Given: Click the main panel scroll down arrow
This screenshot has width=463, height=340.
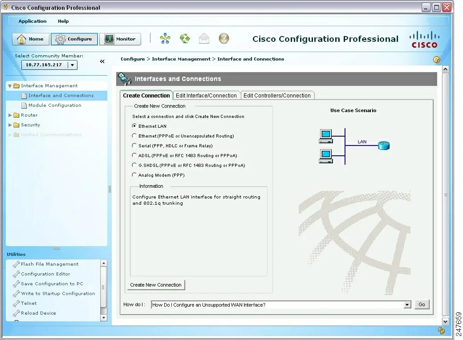Looking at the screenshot, I should click(445, 321).
